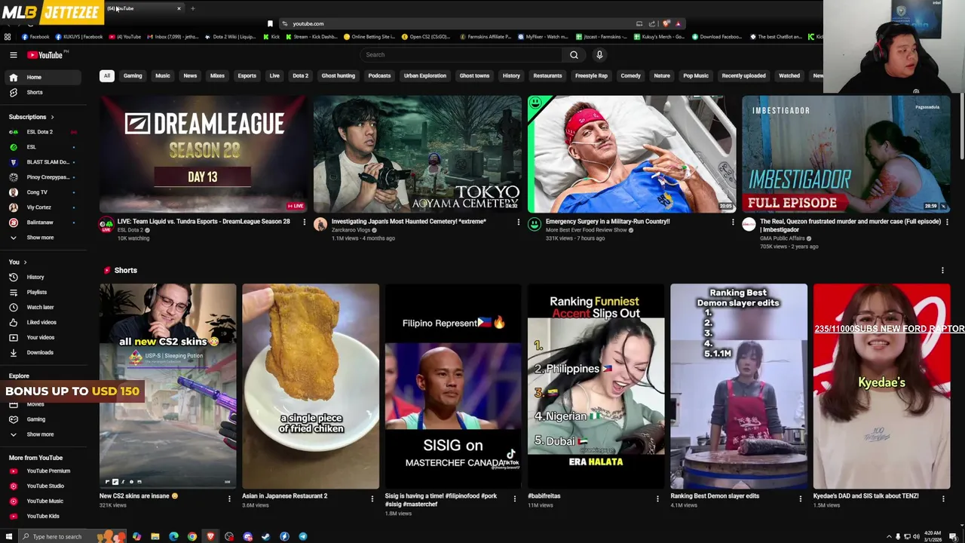This screenshot has height=543, width=965.
Task: Select the Podcasts filter chip
Action: point(379,75)
